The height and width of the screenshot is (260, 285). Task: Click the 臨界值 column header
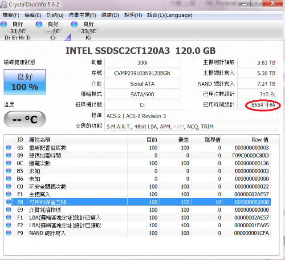click(207, 140)
